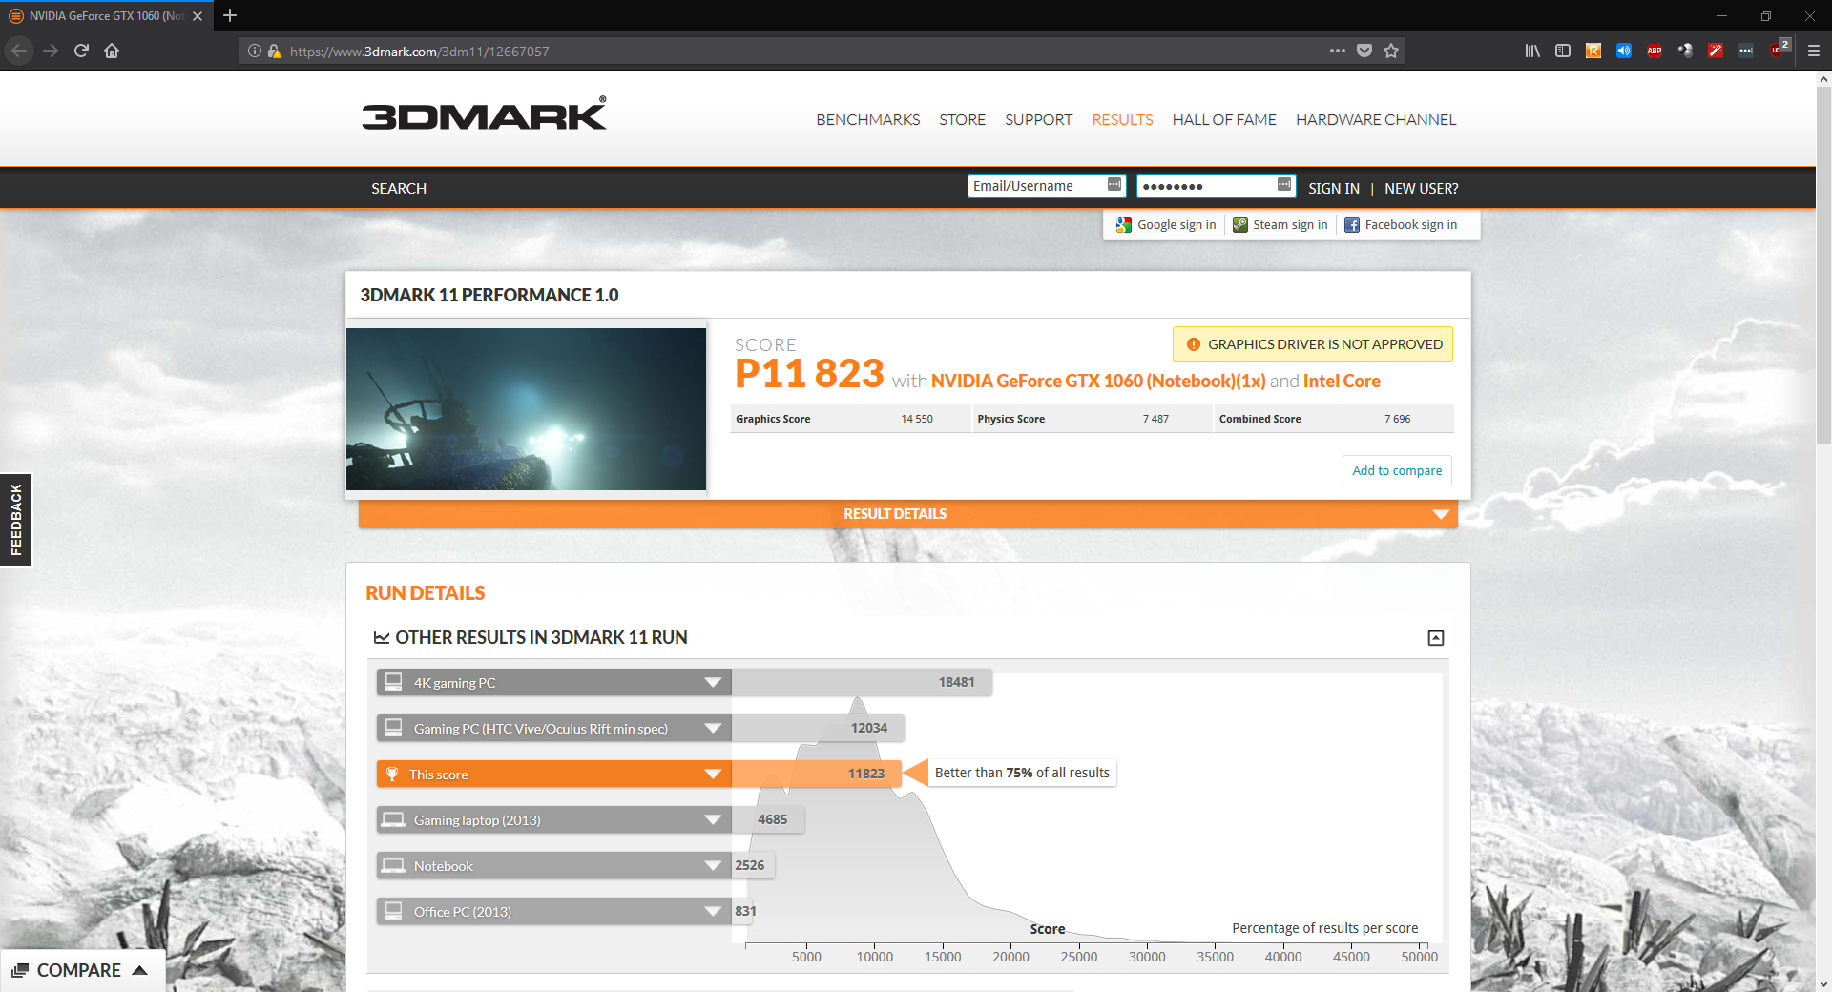
Task: Expand the Gaming PC (HTC Vive/Oculus Rift) row
Action: click(553, 729)
